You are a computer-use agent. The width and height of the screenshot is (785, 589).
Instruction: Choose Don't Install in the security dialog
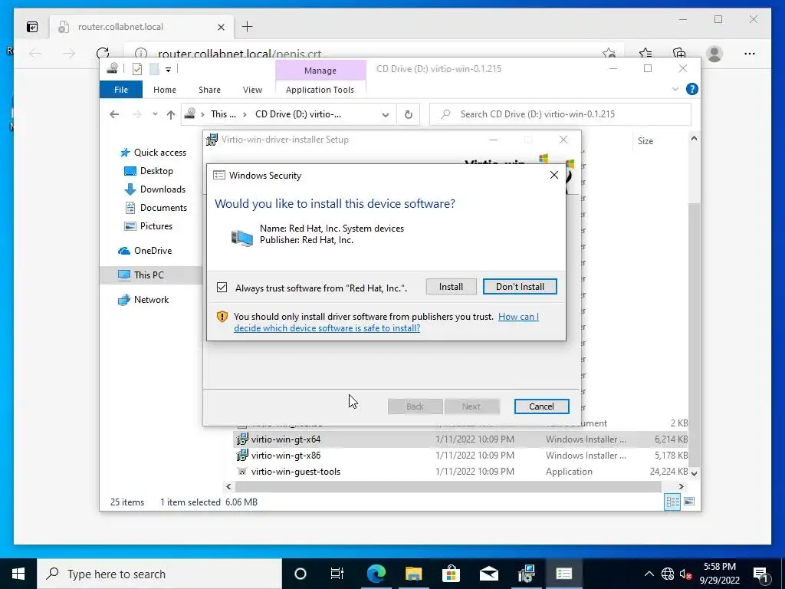[x=520, y=287]
